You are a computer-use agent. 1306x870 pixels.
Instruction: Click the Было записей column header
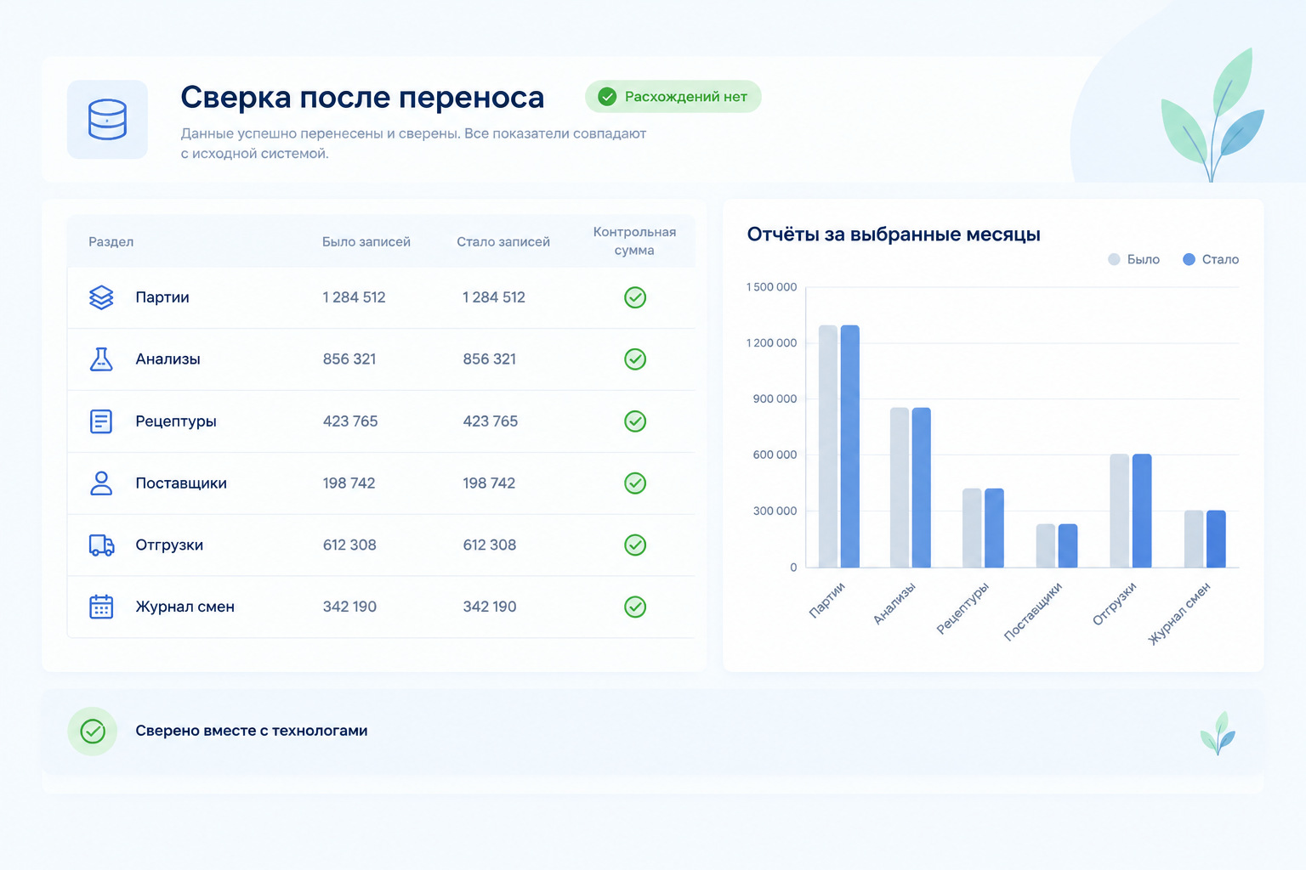pos(366,242)
